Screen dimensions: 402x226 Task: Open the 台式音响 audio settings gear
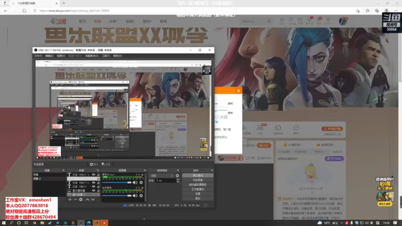[x=141, y=195]
